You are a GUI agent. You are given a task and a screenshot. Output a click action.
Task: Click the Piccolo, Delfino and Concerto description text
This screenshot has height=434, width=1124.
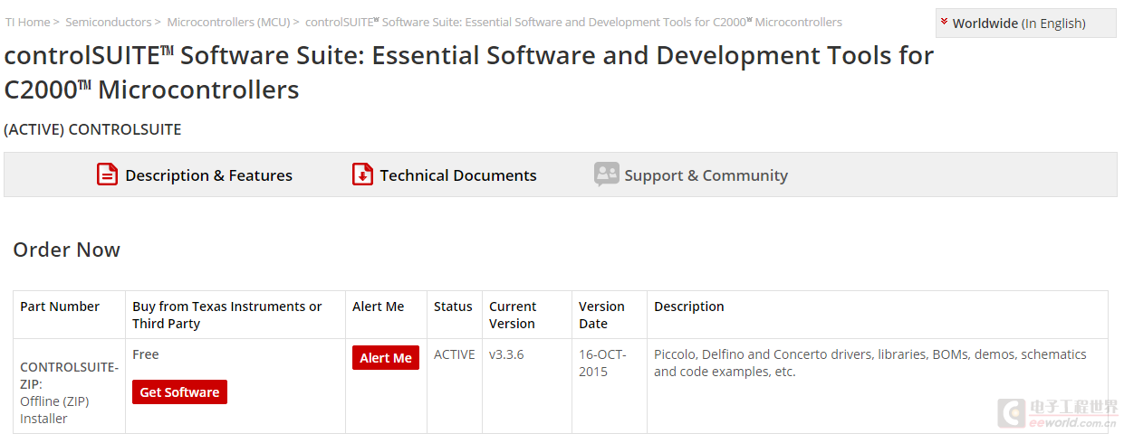[870, 363]
